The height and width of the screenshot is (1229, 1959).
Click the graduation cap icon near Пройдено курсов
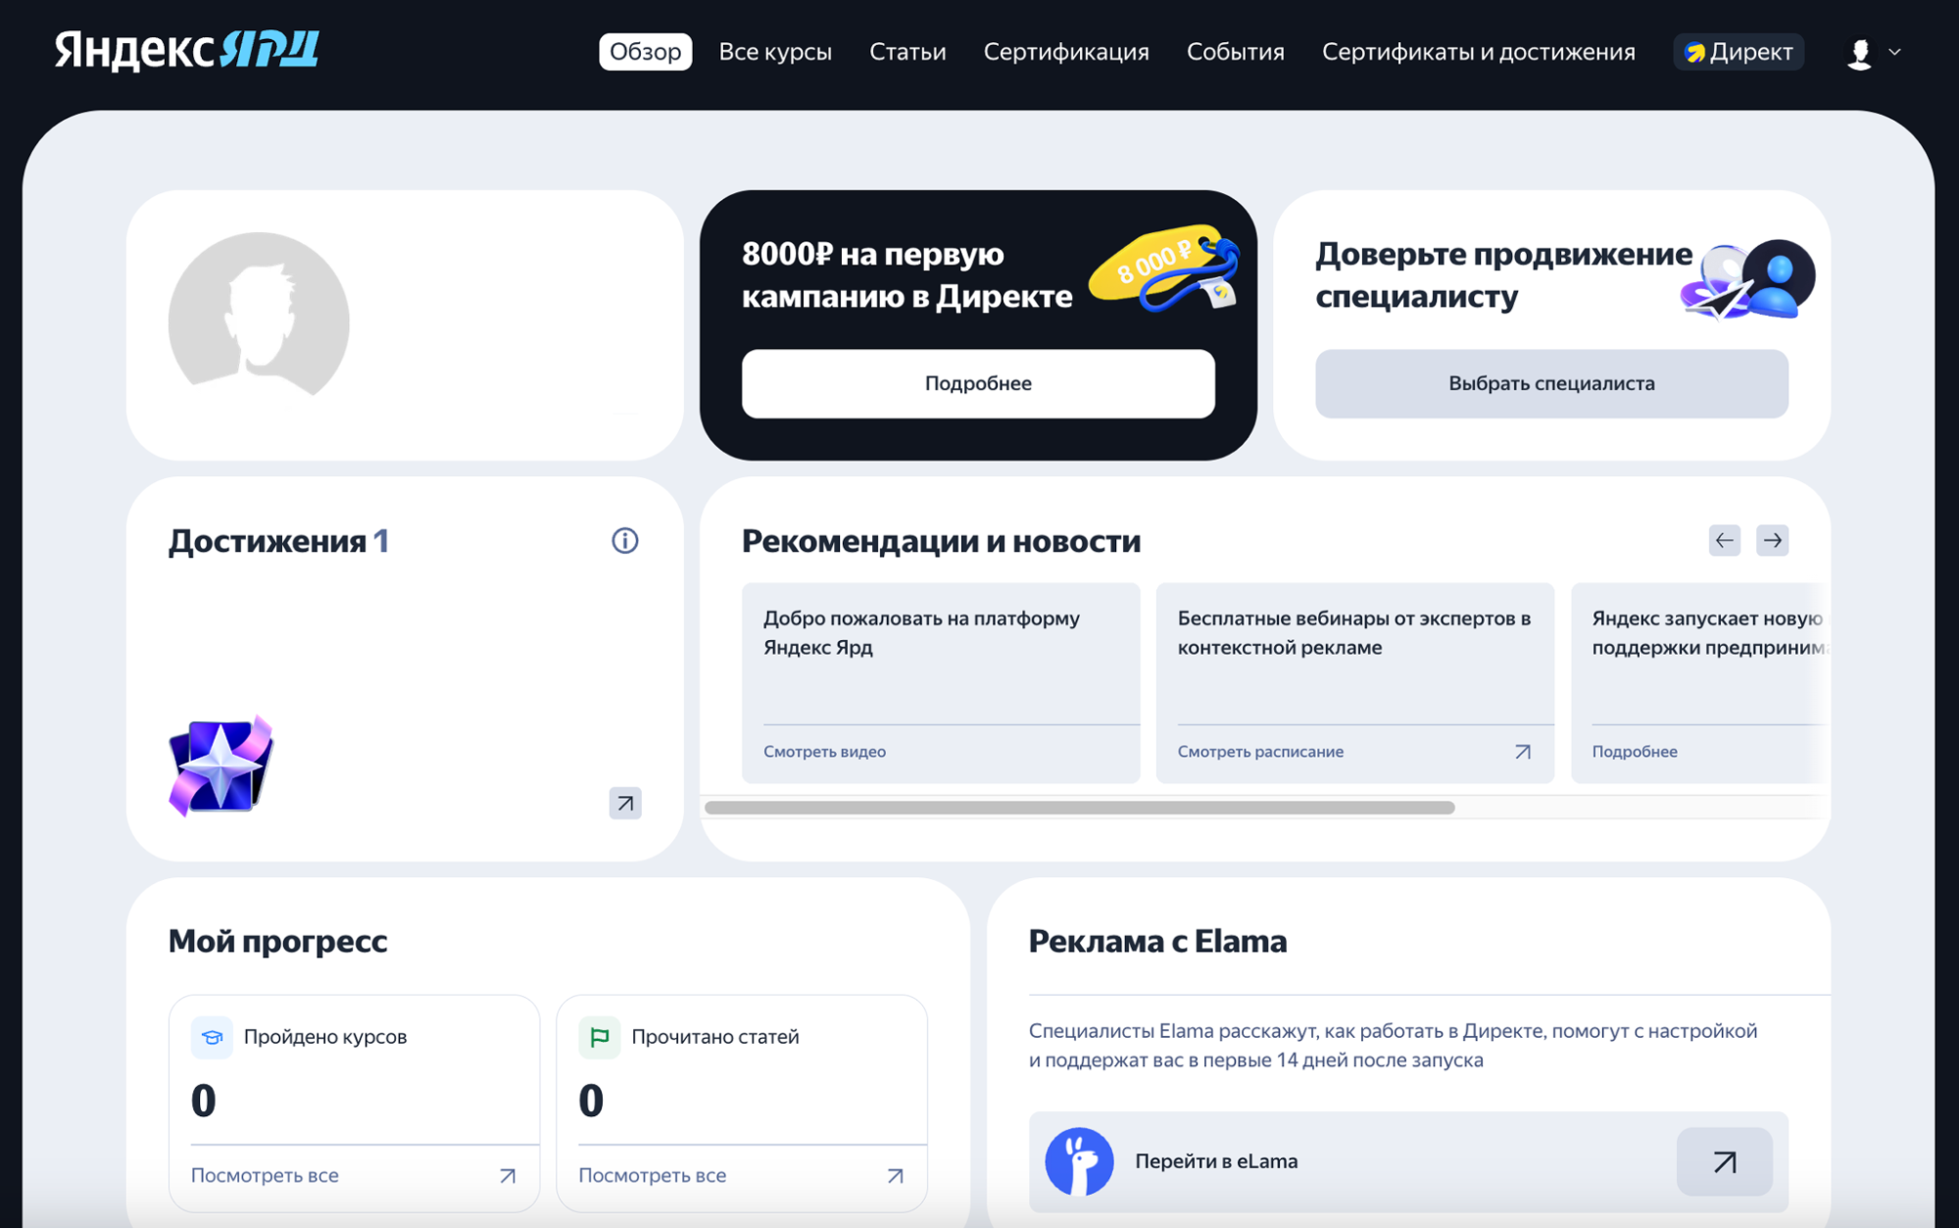(212, 1037)
